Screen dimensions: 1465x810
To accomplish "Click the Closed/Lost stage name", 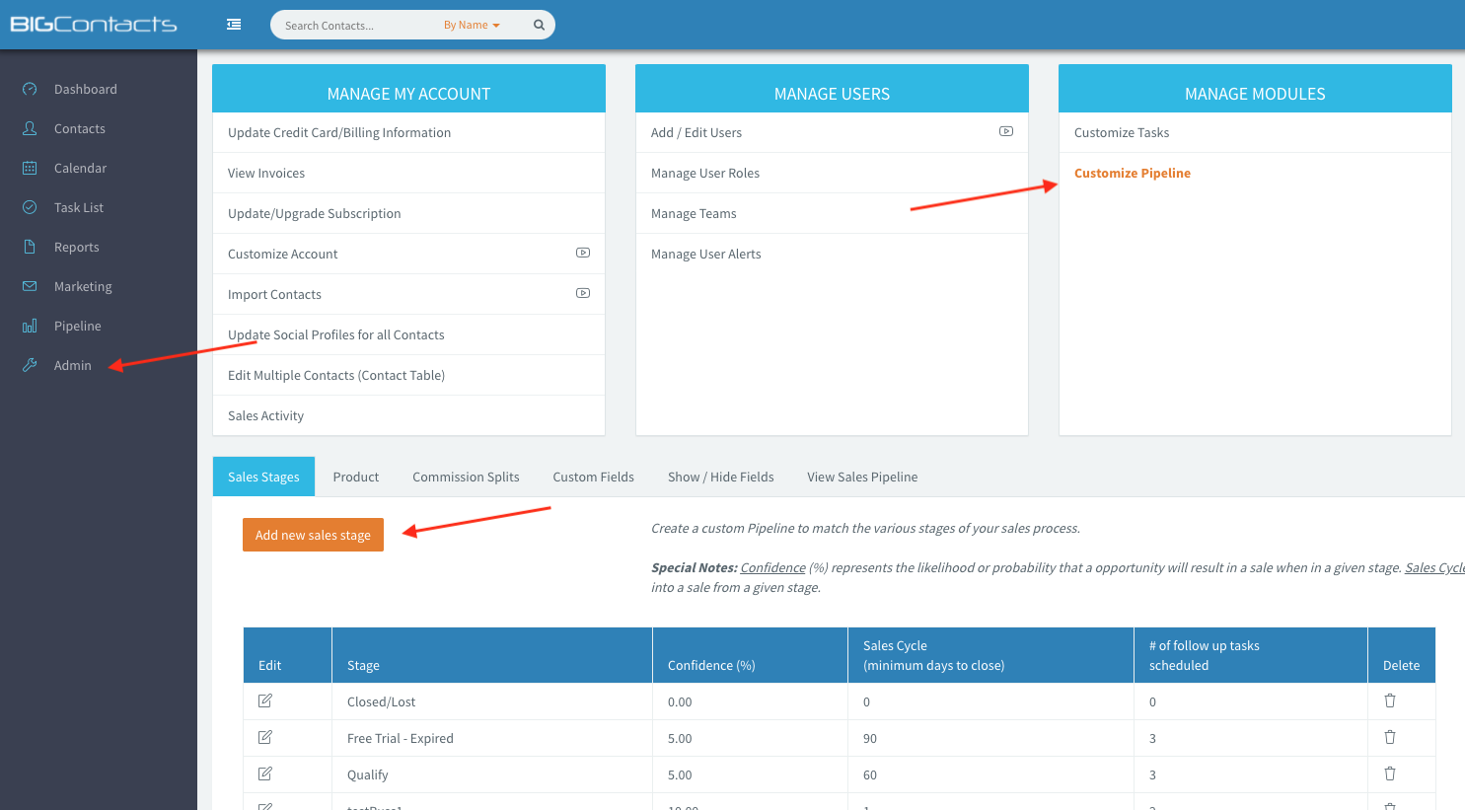I will pyautogui.click(x=381, y=702).
